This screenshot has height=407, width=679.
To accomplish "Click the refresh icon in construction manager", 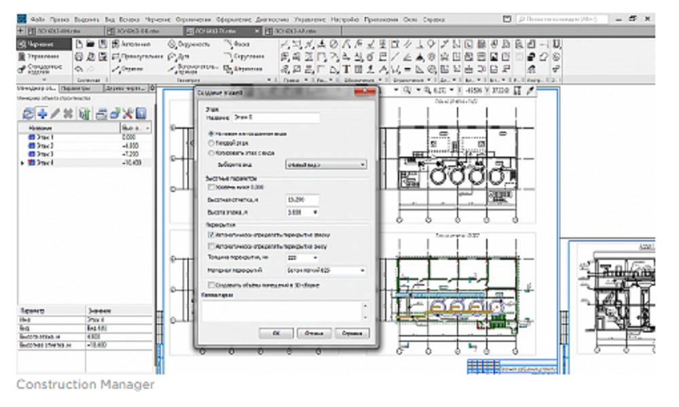I will pos(28,113).
